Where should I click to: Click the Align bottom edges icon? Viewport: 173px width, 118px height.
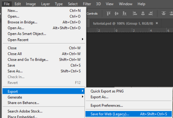pyautogui.click(x=124, y=13)
